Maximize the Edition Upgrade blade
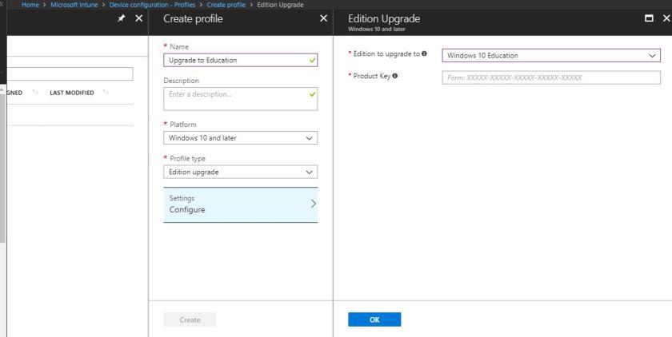This screenshot has width=672, height=337. point(646,18)
